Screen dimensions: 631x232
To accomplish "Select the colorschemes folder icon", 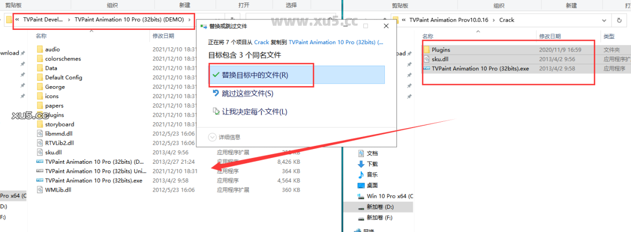I will click(x=39, y=59).
